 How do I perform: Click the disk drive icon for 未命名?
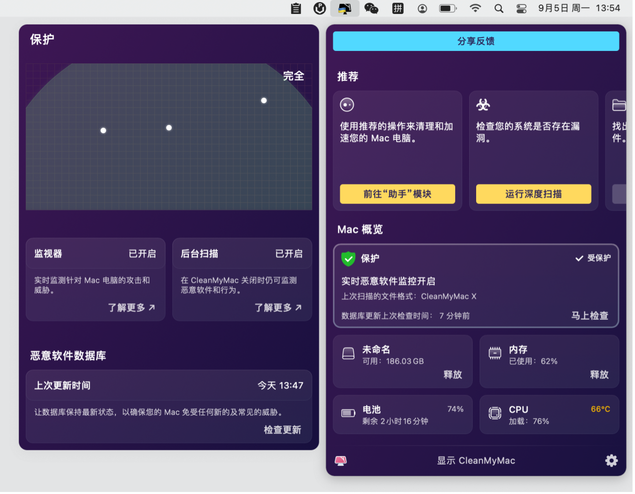pos(348,354)
